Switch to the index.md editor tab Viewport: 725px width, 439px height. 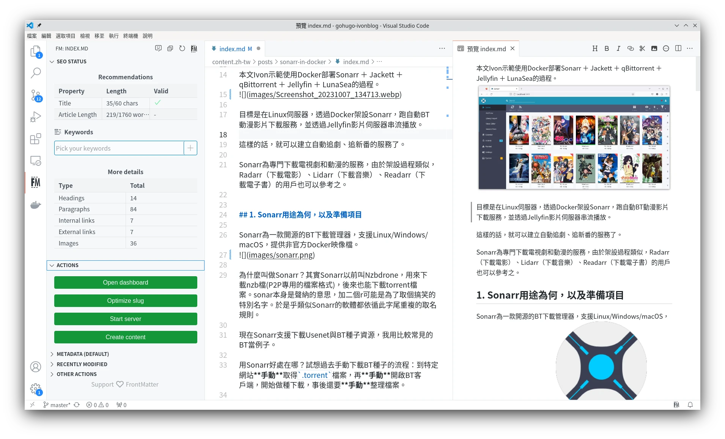232,49
